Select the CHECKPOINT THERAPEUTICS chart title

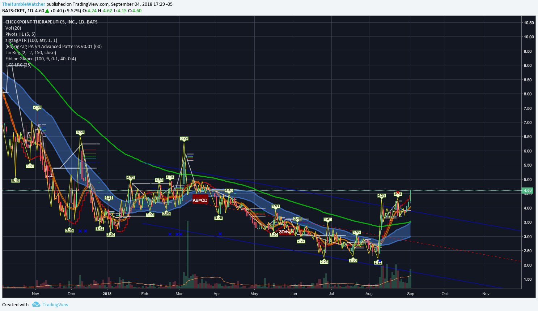pyautogui.click(x=51, y=22)
